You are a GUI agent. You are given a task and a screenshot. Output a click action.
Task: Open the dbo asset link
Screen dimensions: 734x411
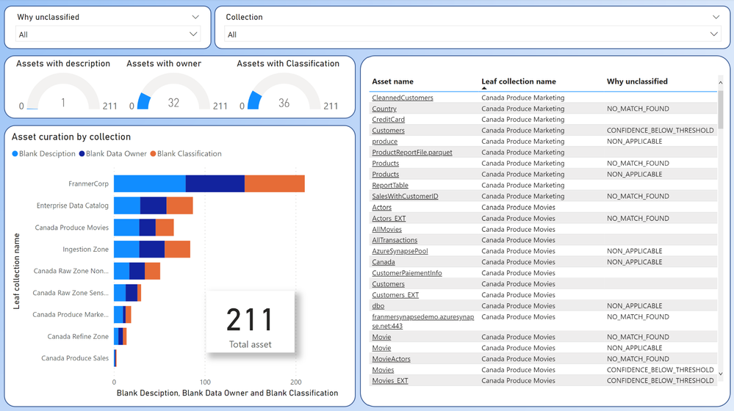(378, 306)
